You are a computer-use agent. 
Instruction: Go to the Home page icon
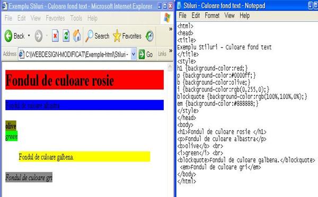(77, 36)
